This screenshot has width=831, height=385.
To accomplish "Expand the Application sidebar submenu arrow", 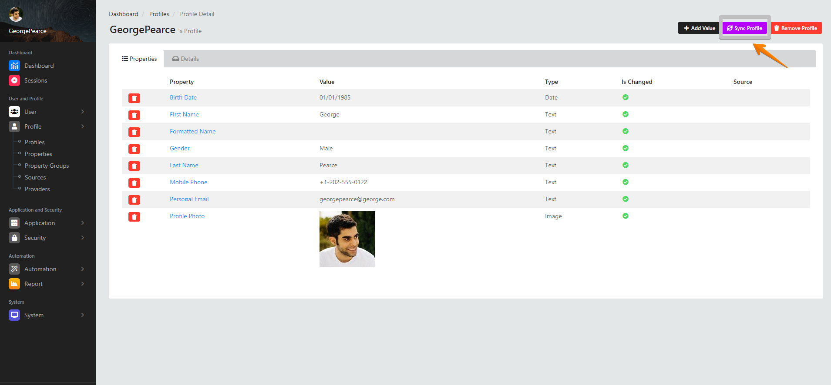I will (83, 223).
